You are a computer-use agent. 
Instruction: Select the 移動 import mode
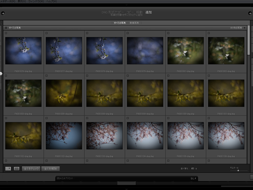point(139,12)
